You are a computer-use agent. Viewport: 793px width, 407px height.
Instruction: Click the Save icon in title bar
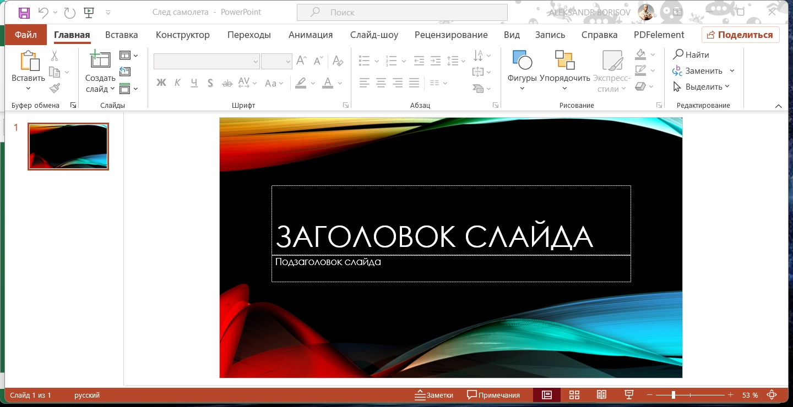click(24, 12)
